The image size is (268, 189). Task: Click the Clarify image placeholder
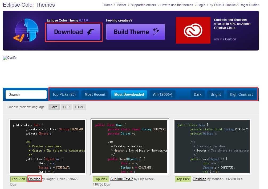[10, 58]
